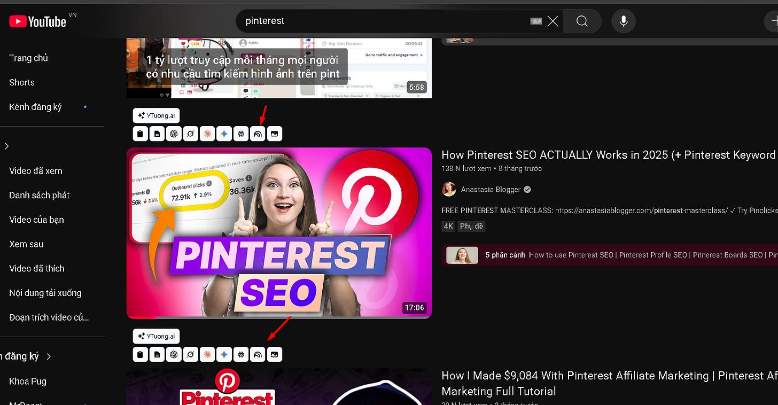
Task: Click the Phụ đề badge
Action: (471, 226)
